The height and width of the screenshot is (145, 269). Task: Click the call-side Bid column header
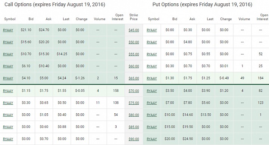(31, 19)
